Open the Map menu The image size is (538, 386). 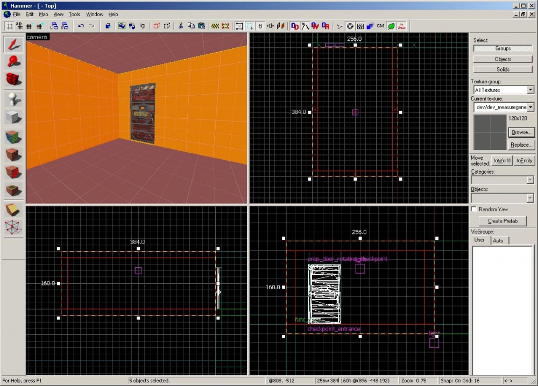pos(43,15)
